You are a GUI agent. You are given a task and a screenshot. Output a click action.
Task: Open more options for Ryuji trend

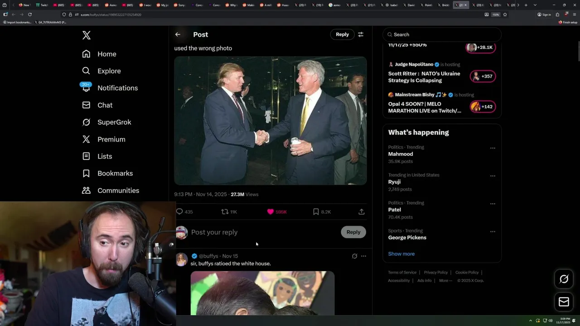(493, 176)
